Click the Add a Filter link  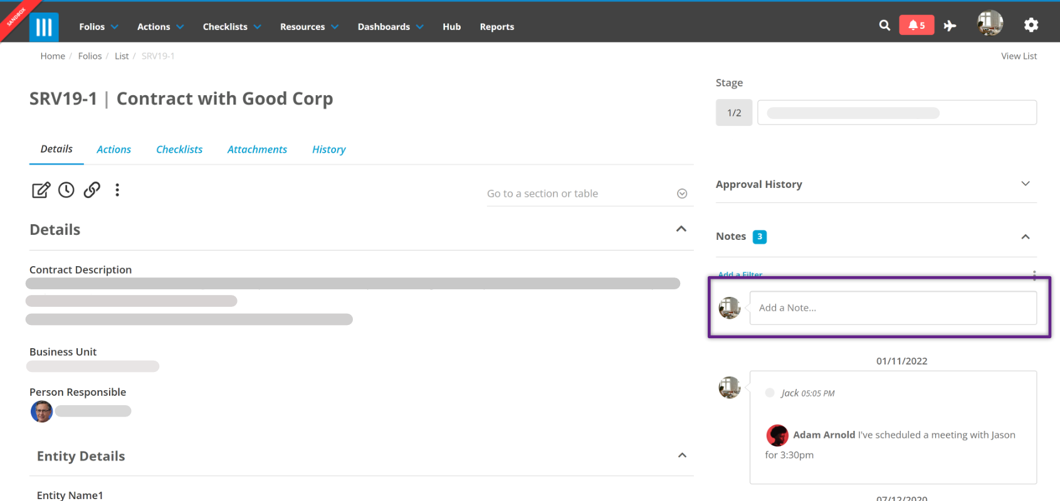[x=740, y=274]
